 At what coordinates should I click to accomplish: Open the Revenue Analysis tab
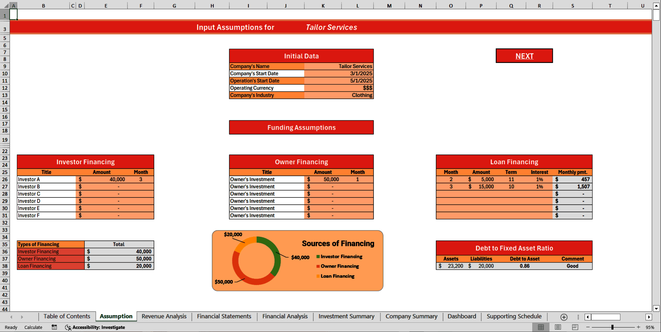pyautogui.click(x=164, y=316)
